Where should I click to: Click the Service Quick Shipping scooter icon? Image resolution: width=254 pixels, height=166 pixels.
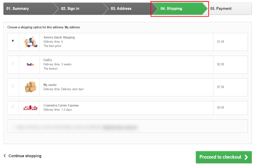click(31, 42)
